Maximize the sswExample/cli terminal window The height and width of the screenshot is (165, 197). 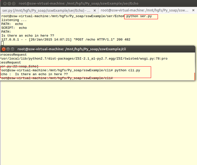coord(13,49)
